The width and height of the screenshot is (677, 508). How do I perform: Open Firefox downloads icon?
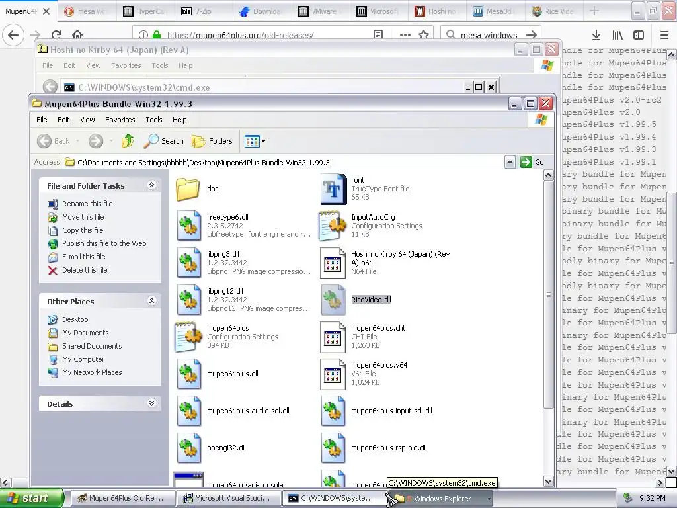(x=596, y=35)
